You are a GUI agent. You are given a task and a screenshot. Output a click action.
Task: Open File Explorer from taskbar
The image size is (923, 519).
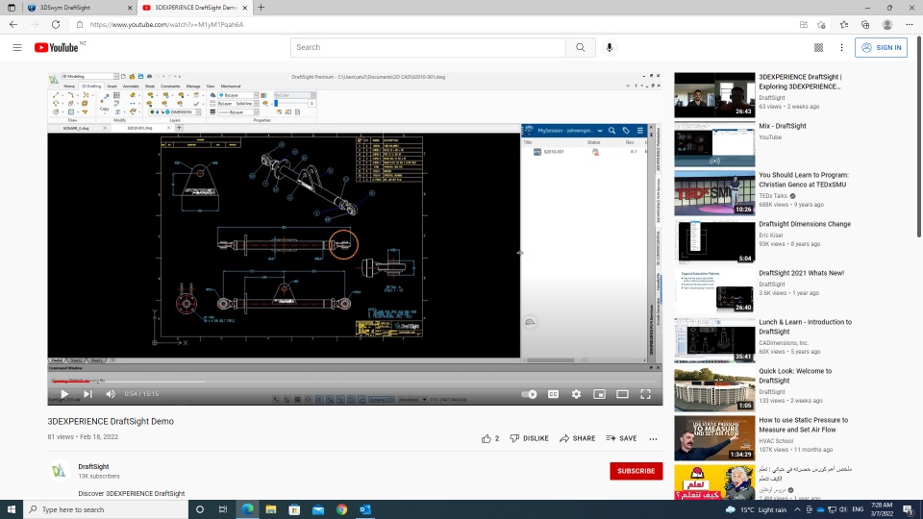coord(271,509)
